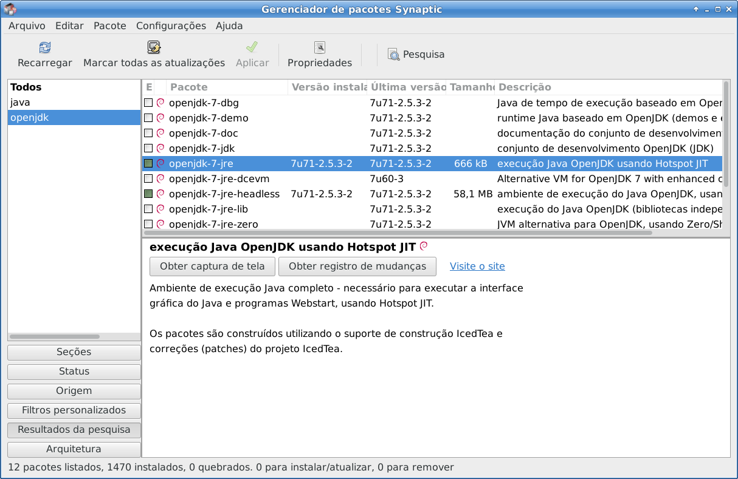738x479 pixels.
Task: Toggle status box for openjdk-7-jre-headless
Action: point(148,194)
